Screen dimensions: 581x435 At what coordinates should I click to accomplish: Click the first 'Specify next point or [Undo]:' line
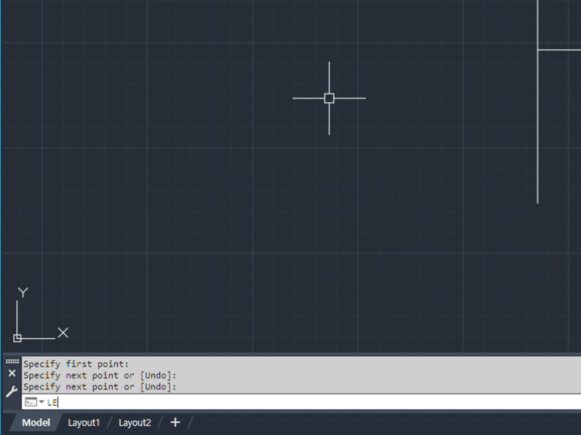point(100,375)
